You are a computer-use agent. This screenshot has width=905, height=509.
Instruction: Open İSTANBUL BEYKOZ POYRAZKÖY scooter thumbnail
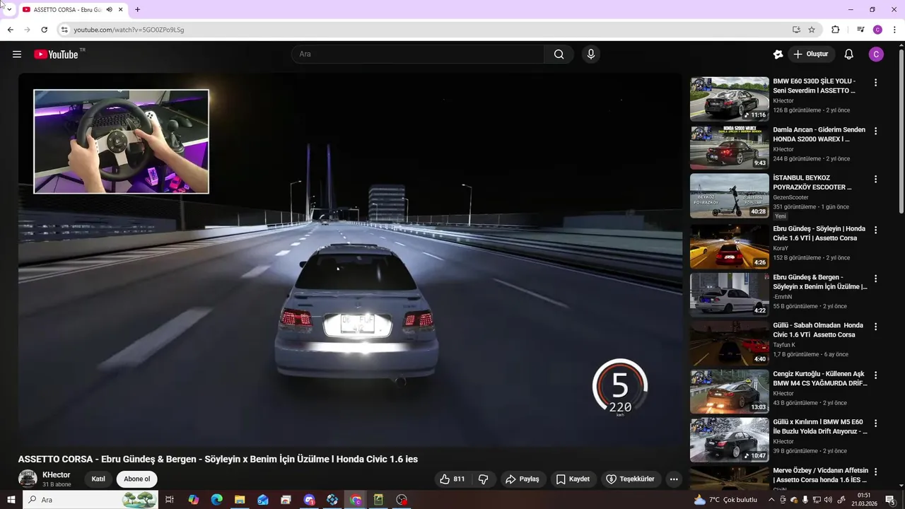tap(729, 196)
